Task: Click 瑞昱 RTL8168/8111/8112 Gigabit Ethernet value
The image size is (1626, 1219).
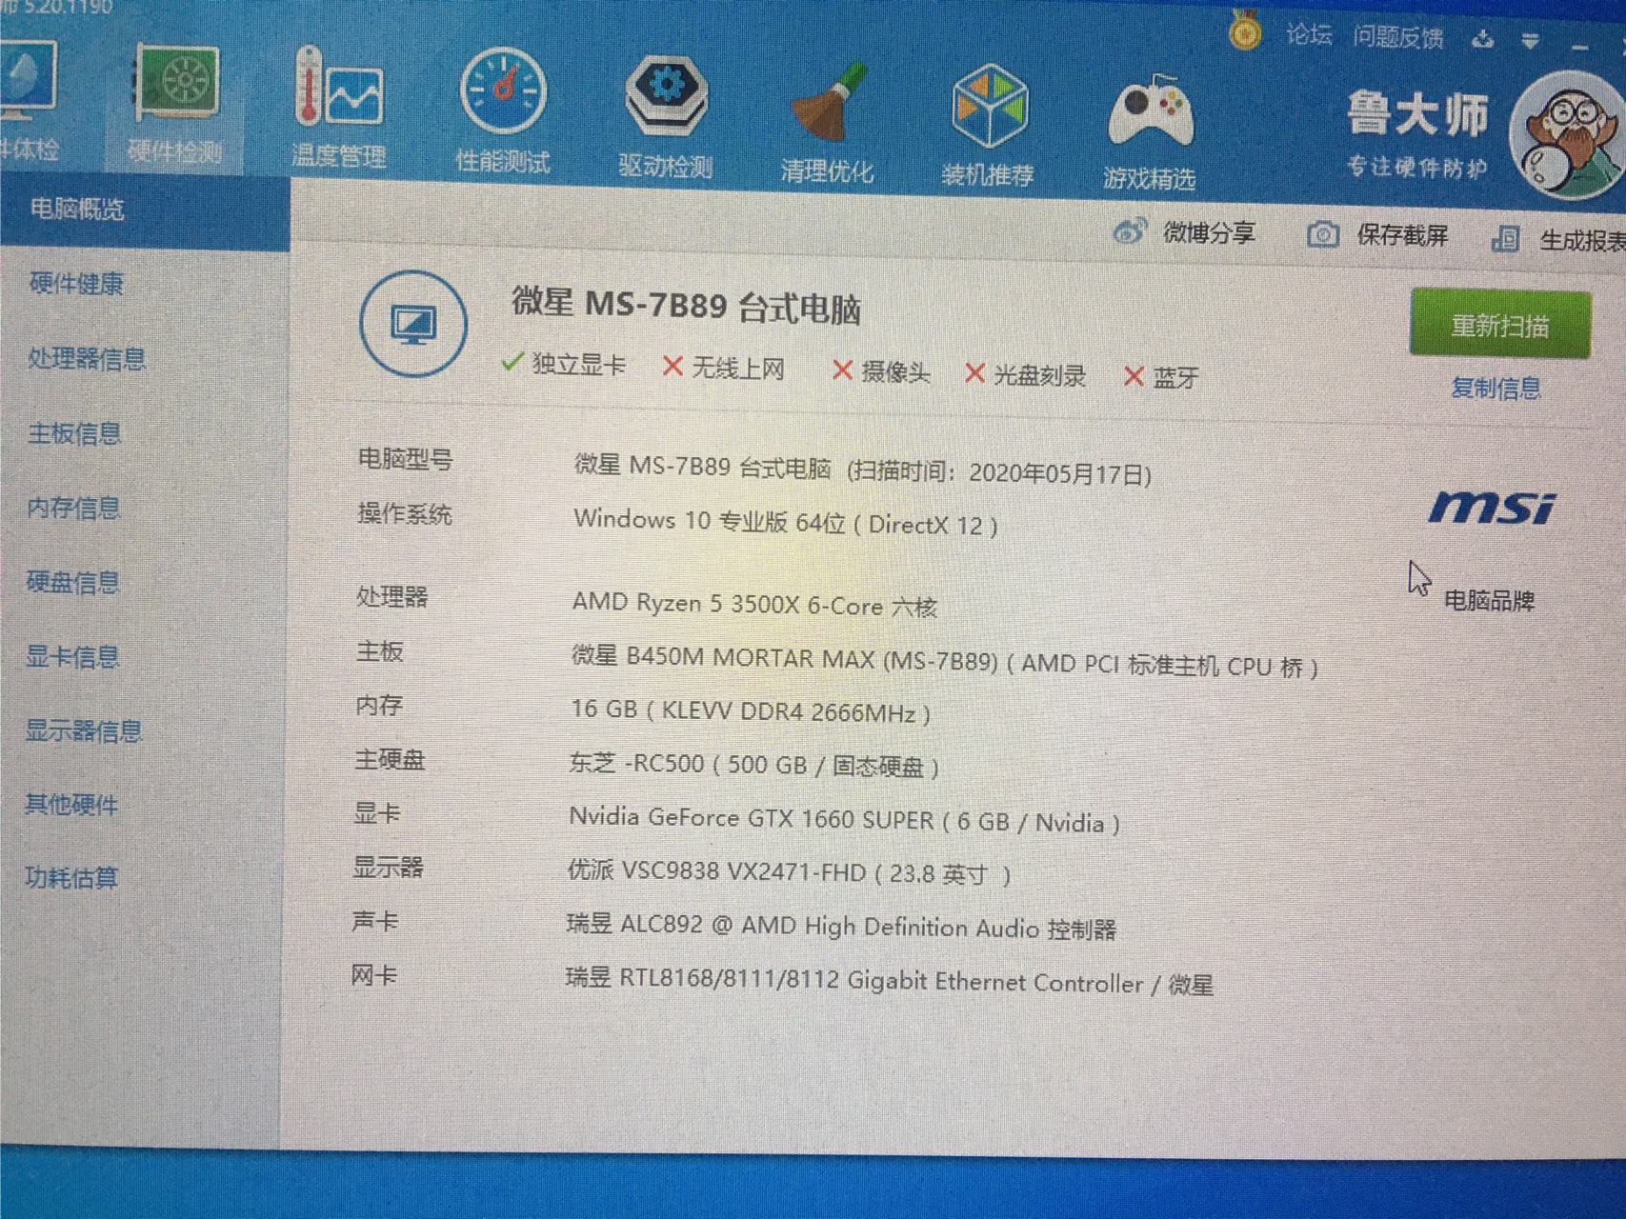Action: (x=890, y=981)
